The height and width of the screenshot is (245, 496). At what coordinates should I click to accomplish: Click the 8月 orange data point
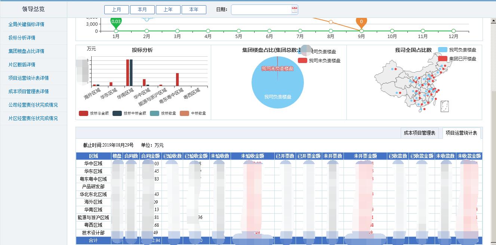click(330, 22)
